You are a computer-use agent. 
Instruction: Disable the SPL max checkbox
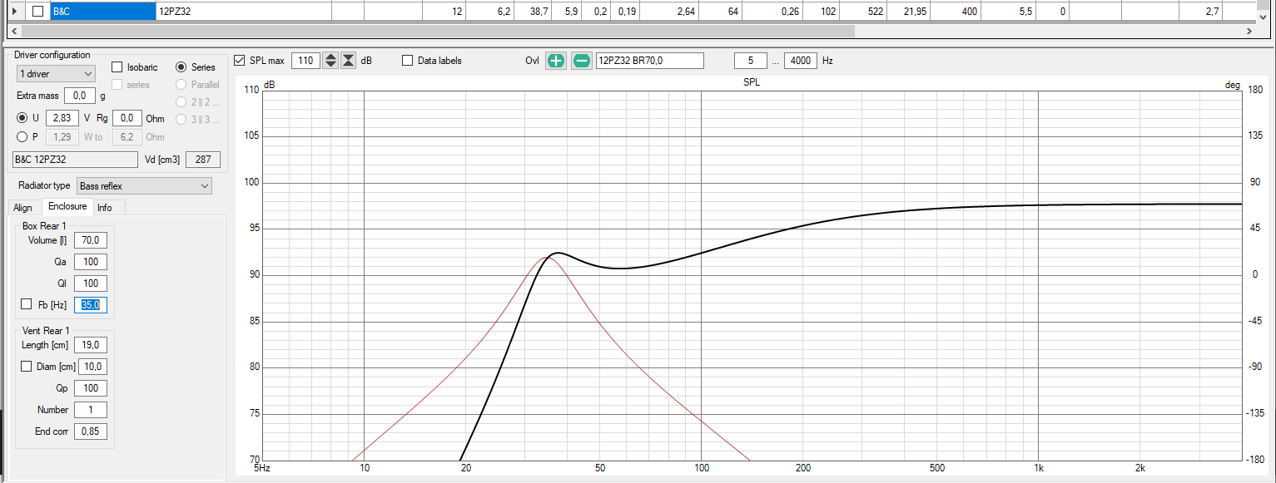[x=240, y=61]
